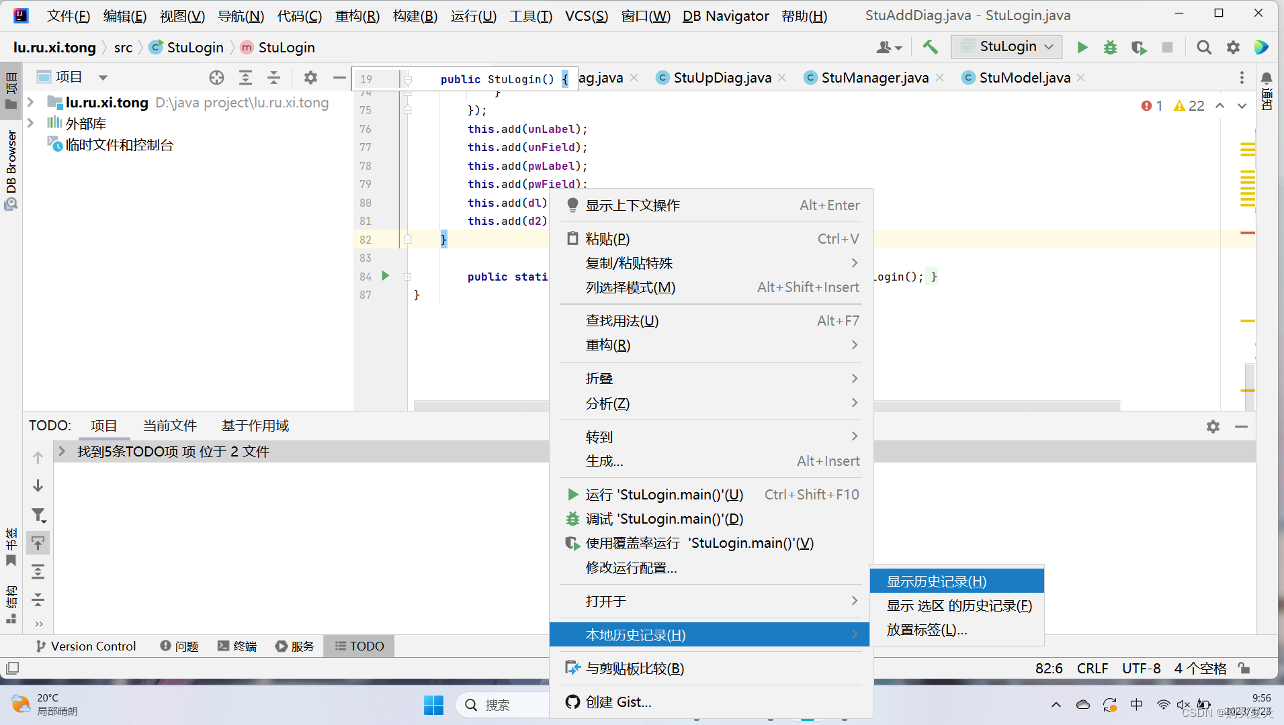Open the 打开于 context submenu
The width and height of the screenshot is (1284, 725).
point(711,601)
